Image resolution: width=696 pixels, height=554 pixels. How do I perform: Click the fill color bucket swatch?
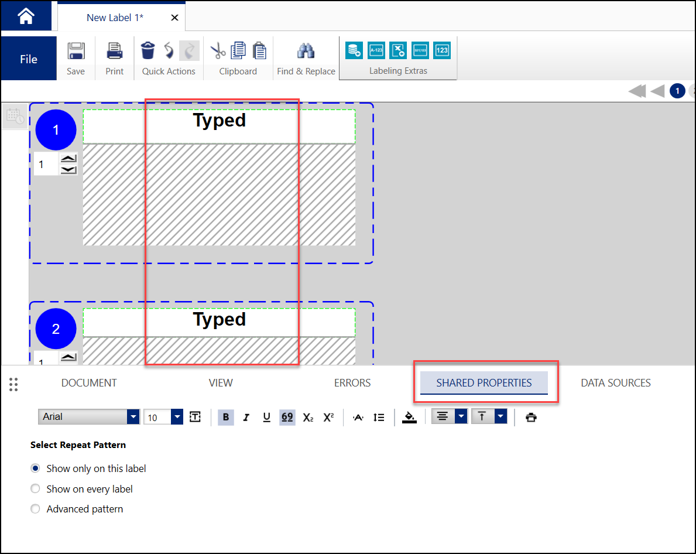409,417
